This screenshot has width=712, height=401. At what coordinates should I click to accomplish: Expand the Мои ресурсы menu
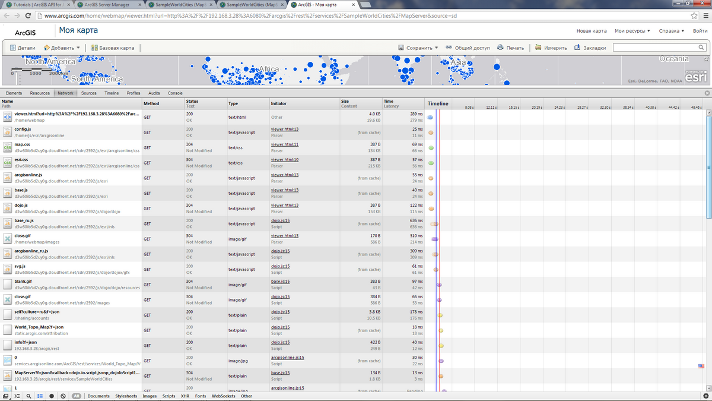[632, 31]
